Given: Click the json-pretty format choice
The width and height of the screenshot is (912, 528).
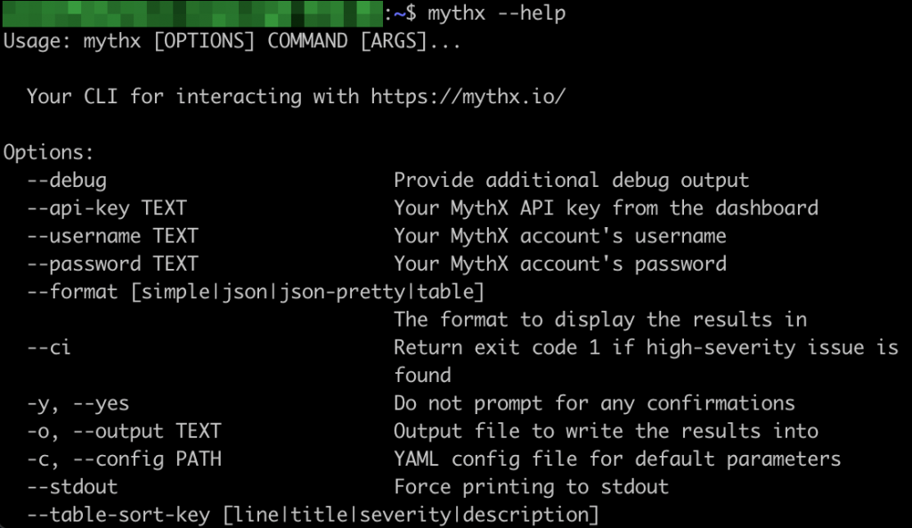Looking at the screenshot, I should pos(342,292).
